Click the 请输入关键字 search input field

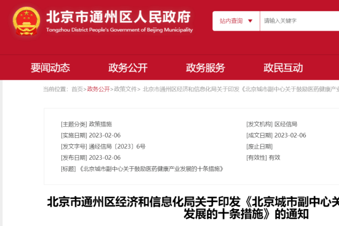point(300,21)
